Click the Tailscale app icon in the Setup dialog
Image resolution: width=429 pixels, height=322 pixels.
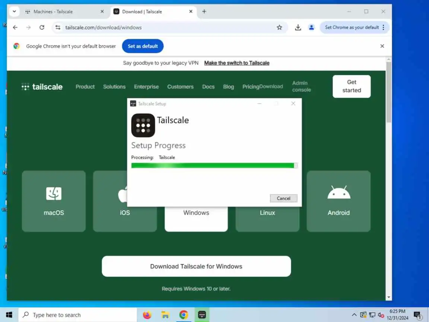[143, 125]
